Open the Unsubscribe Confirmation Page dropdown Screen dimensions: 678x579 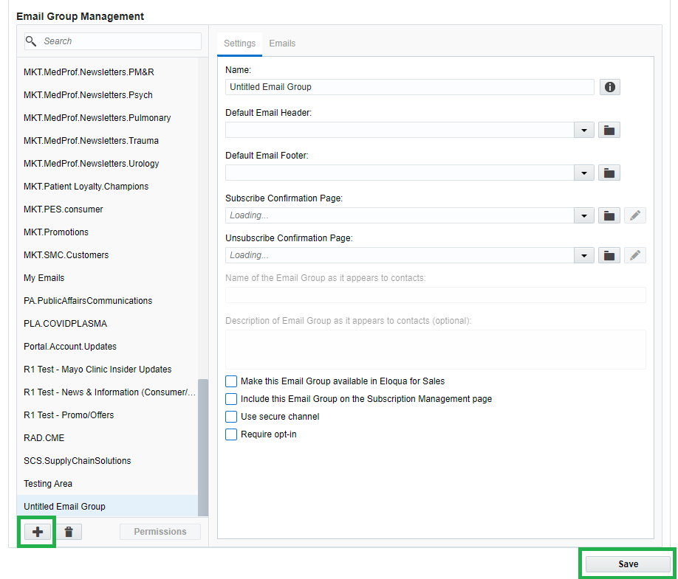click(584, 255)
